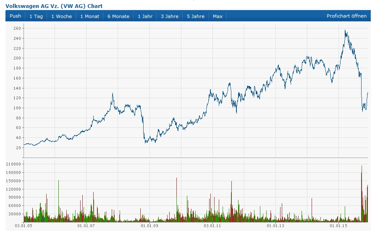Viewport: 375px width, 233px height.
Task: Switch chart range to 1 Woche
Action: point(61,16)
